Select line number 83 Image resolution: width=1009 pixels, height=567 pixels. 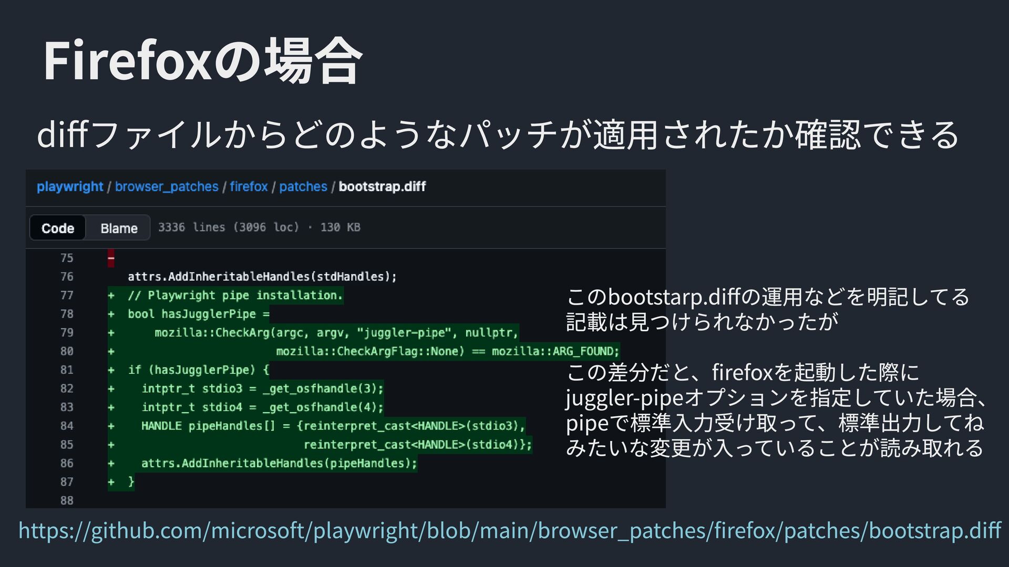click(67, 407)
